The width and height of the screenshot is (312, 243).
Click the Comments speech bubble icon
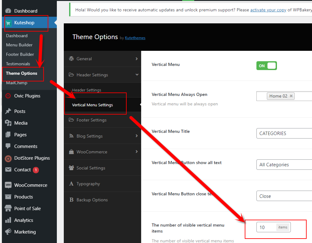pyautogui.click(x=8, y=146)
